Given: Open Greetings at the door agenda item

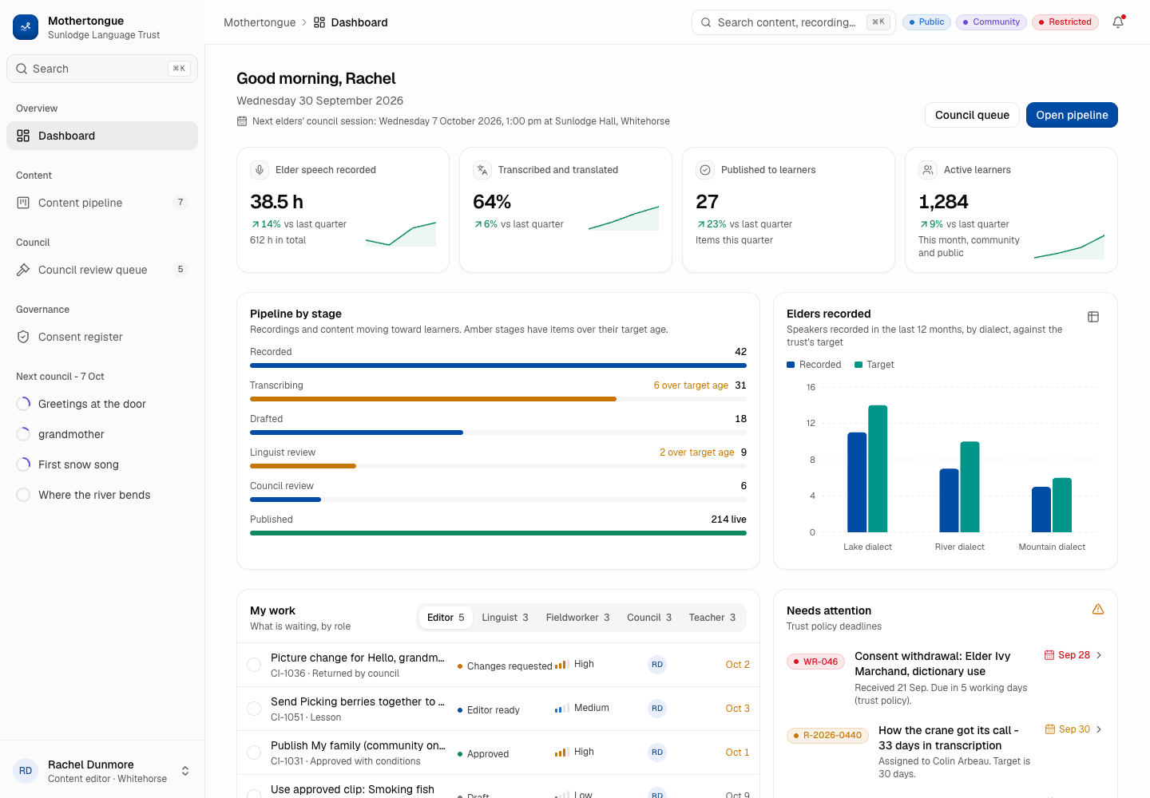Looking at the screenshot, I should (102, 404).
